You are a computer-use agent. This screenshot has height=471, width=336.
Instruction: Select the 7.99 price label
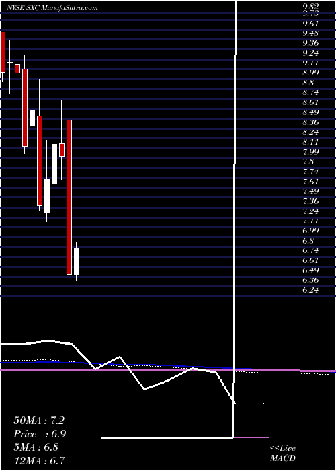pos(310,152)
